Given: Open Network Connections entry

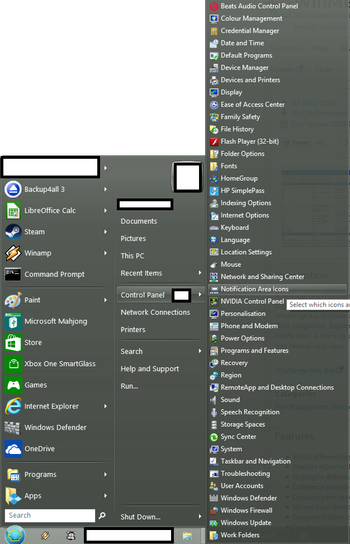Looking at the screenshot, I should 155,312.
